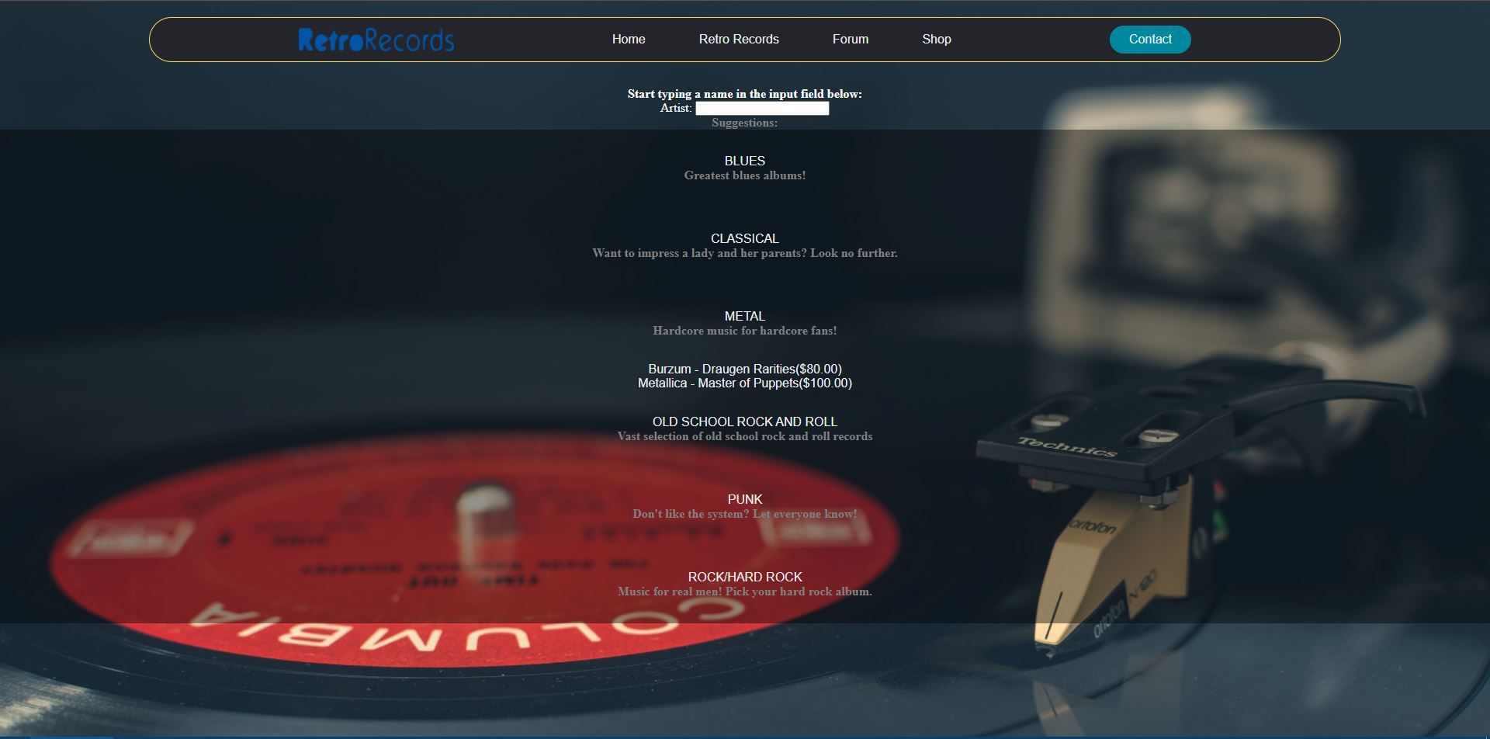
Task: Click the hardcore music tagline under METAL
Action: pos(744,330)
